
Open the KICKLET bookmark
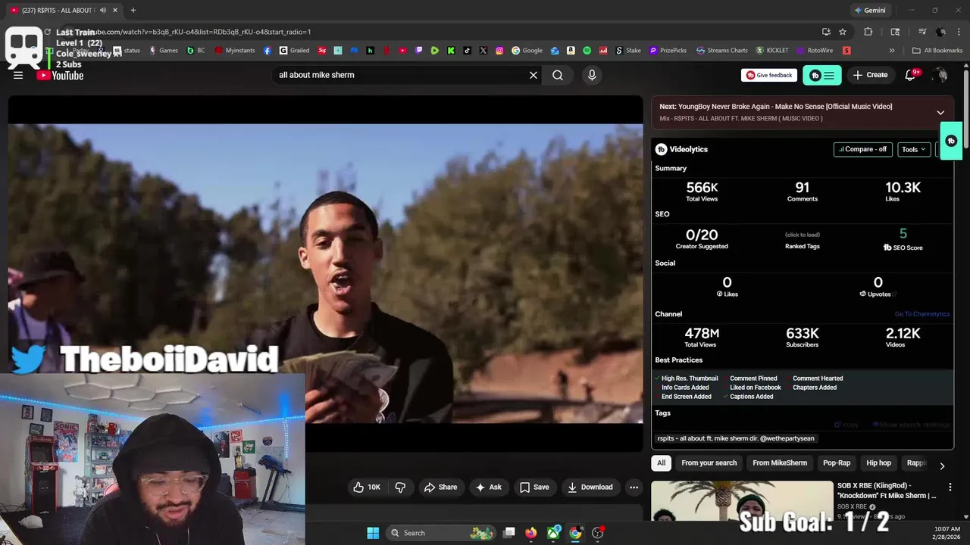(x=772, y=51)
